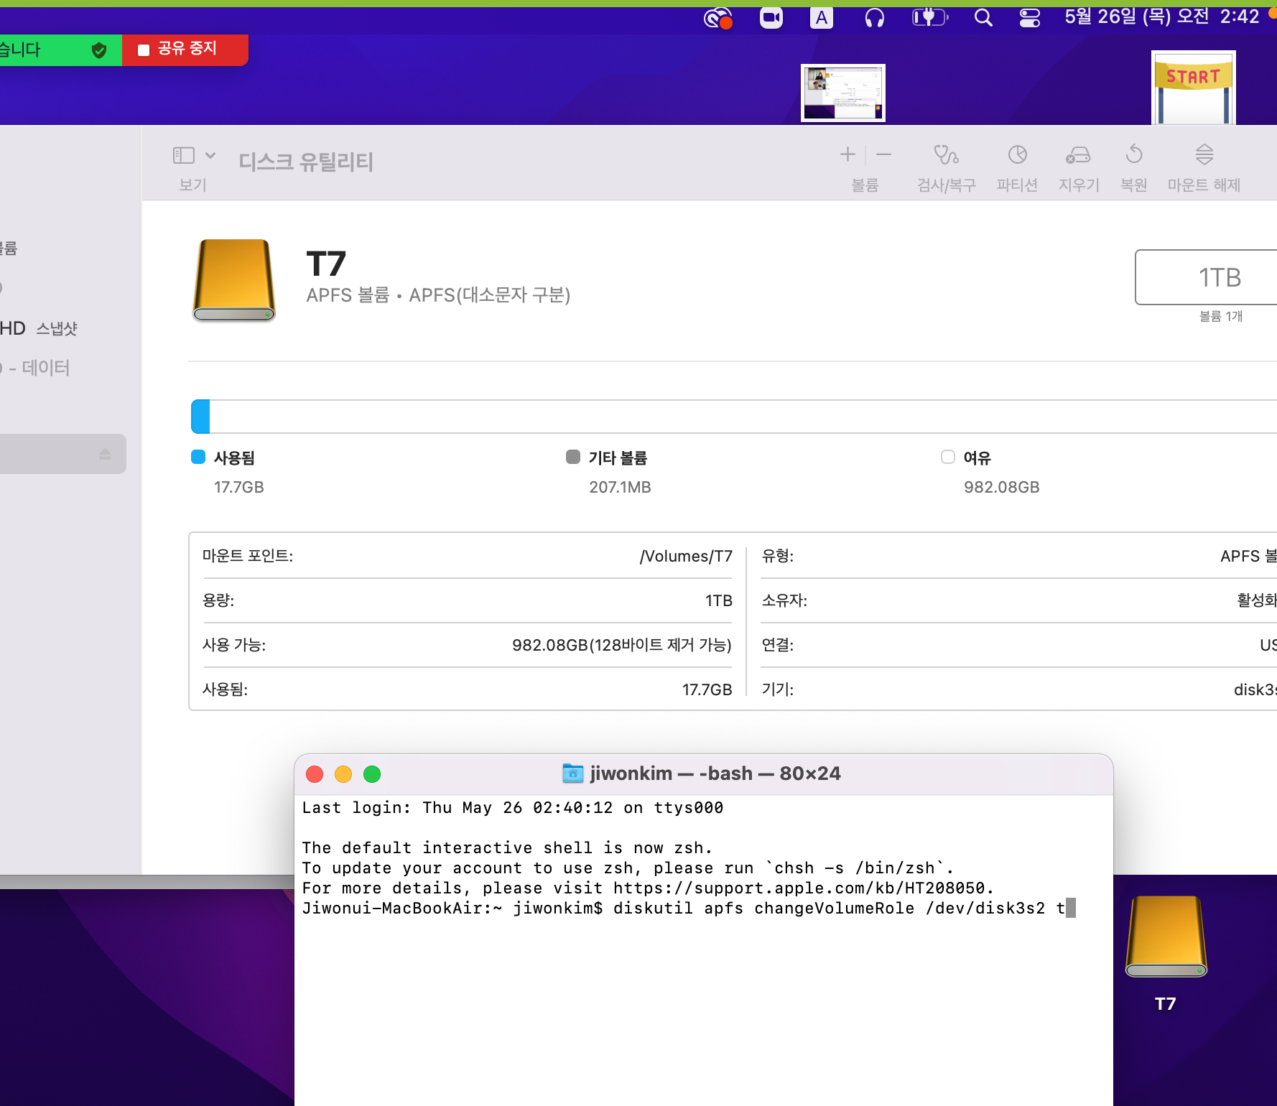
Task: Click the sidebar View icon in Disk Utility
Action: tap(184, 155)
